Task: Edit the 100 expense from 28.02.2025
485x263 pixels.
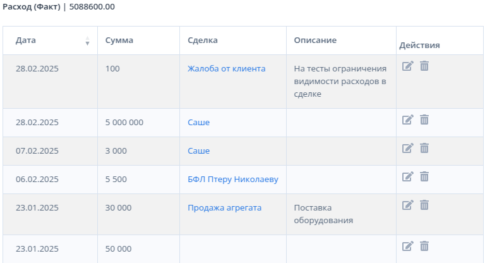Action: (408, 66)
